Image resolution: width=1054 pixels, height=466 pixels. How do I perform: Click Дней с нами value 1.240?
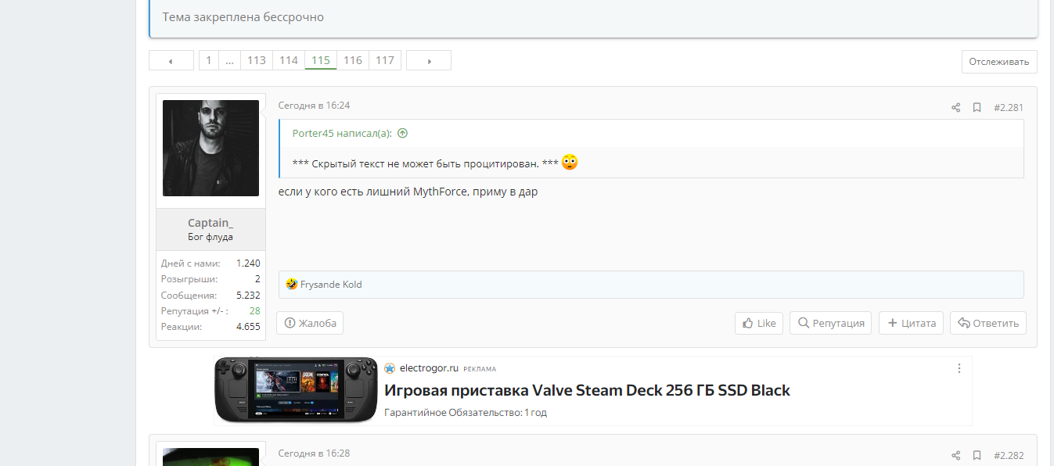pos(248,263)
